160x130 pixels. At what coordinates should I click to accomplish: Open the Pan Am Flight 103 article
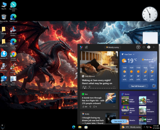(x=93, y=101)
